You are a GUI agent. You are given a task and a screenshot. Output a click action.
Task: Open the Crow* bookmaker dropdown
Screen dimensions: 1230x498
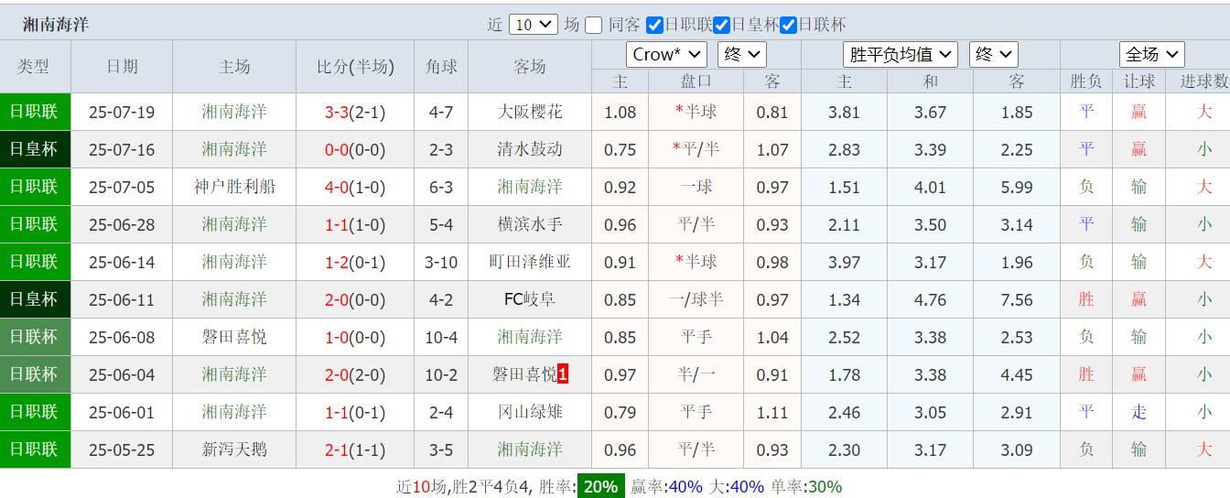point(666,54)
